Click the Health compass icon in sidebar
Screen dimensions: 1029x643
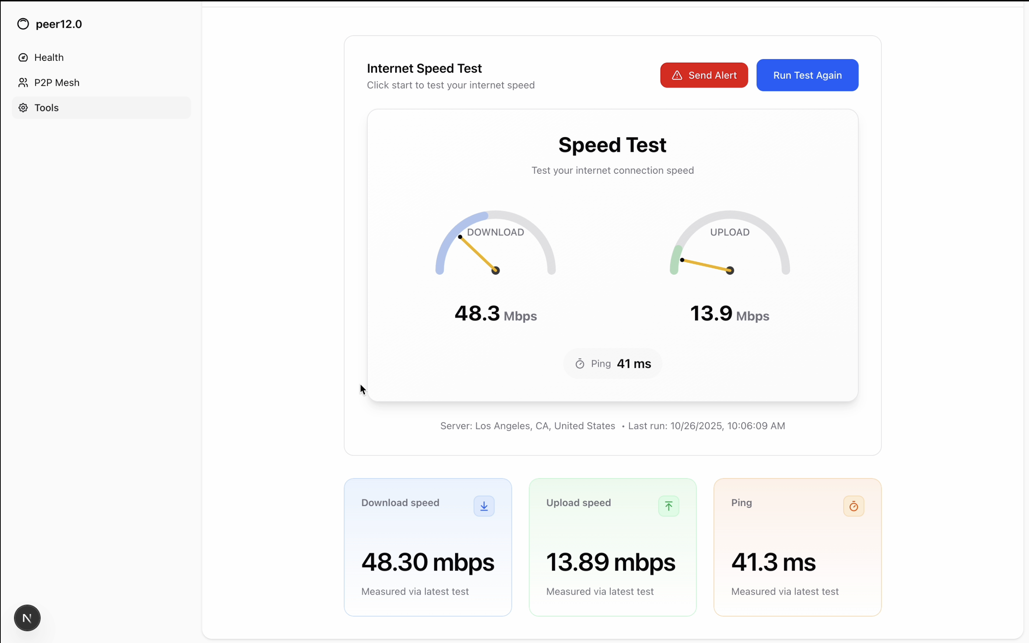pos(23,58)
